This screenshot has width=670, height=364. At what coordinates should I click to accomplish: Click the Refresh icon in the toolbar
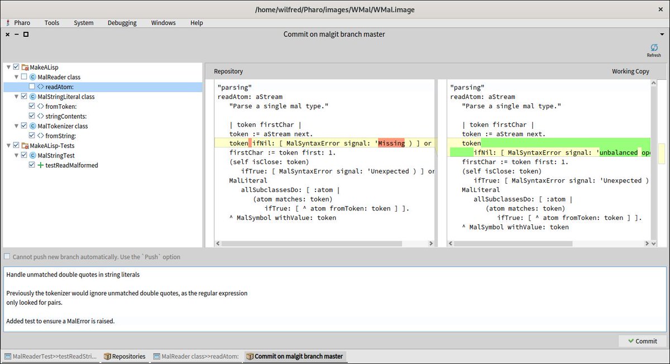point(653,49)
